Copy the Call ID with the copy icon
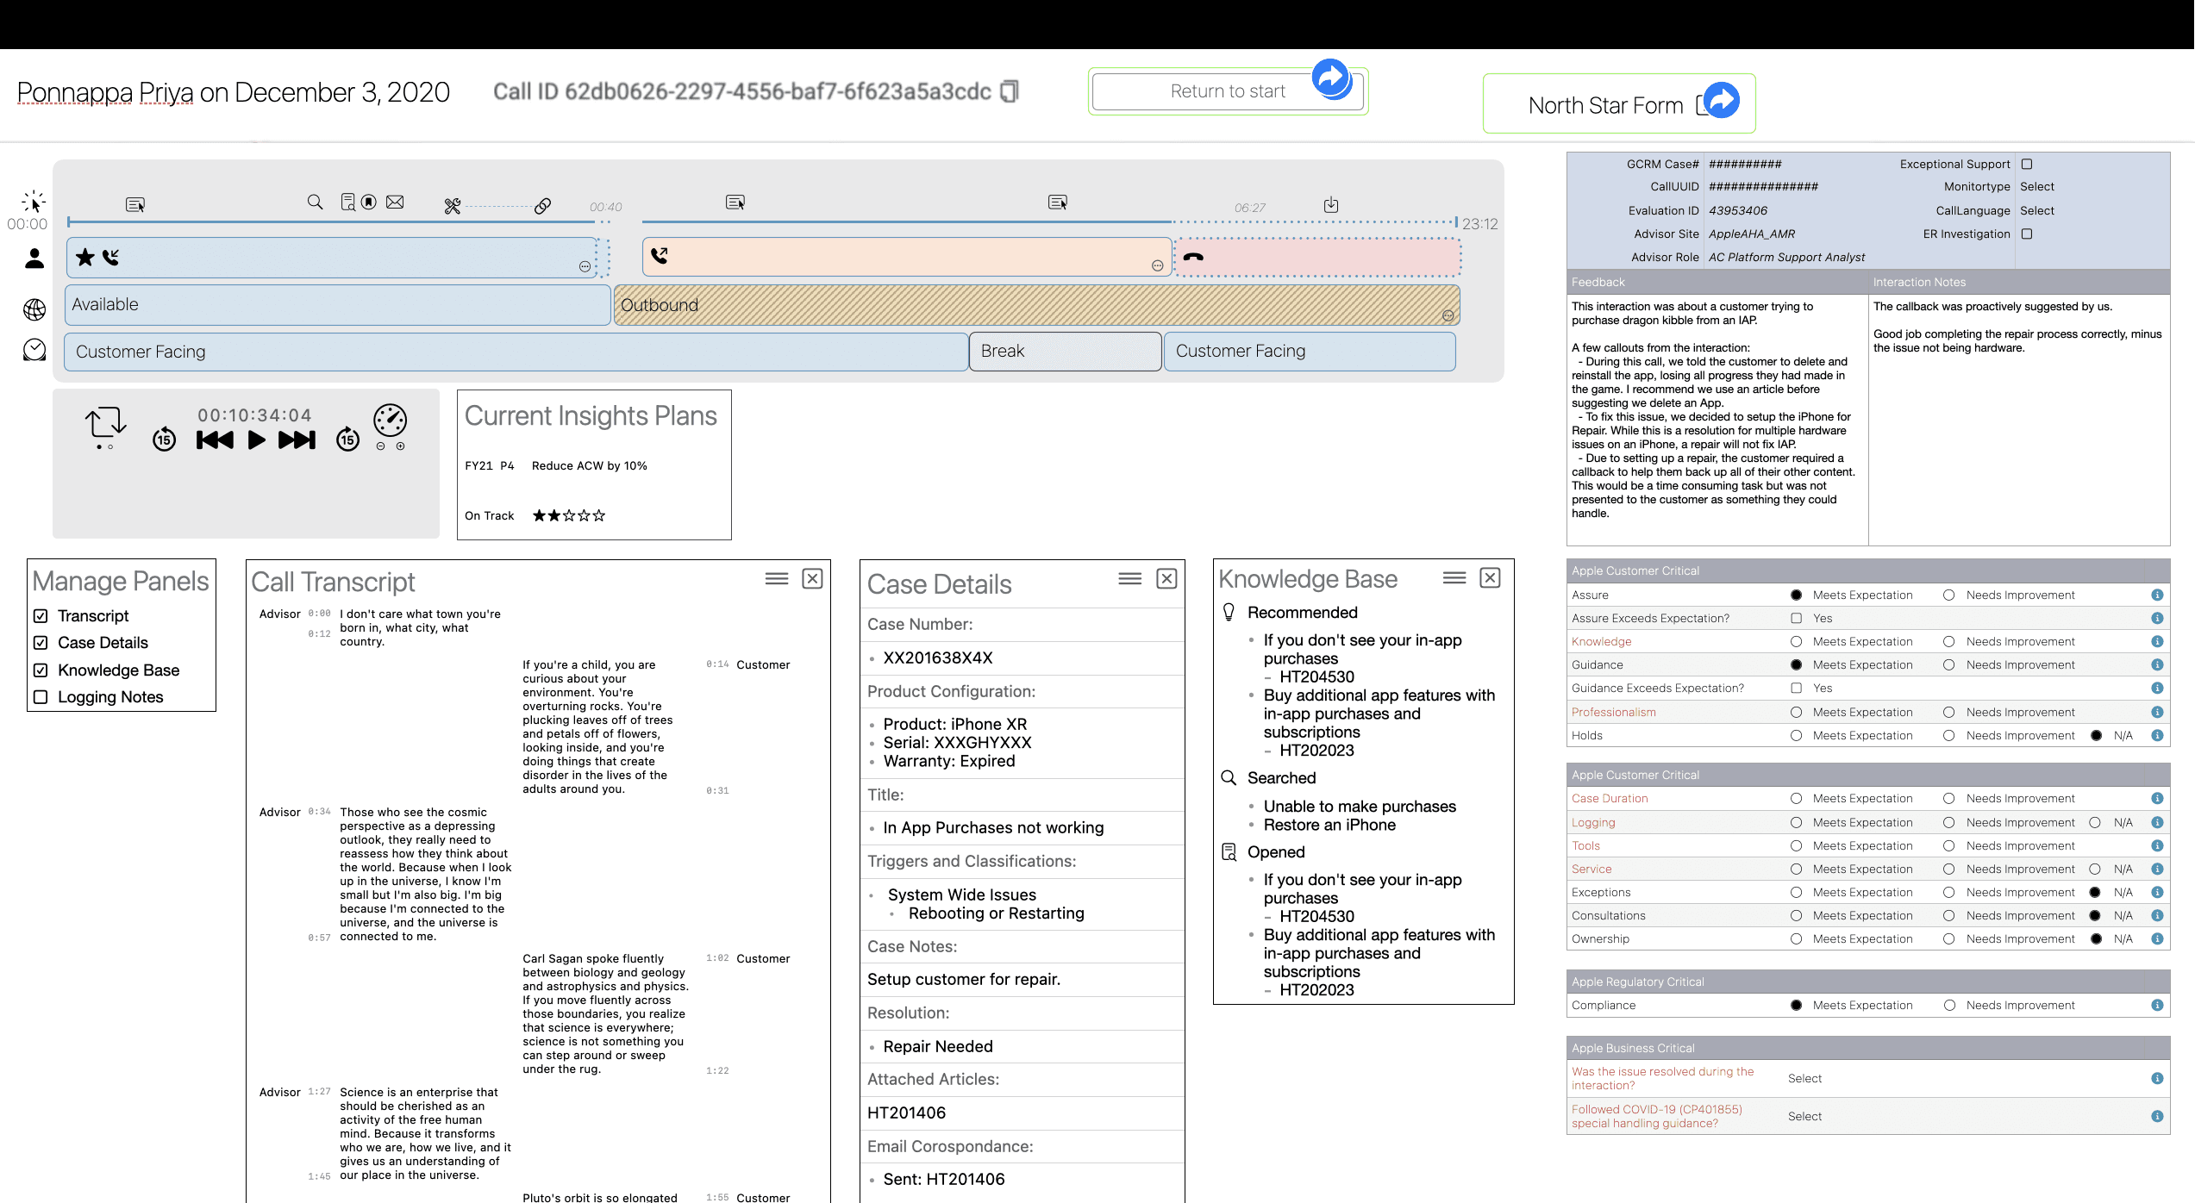Viewport: 2195px width, 1203px height. (x=1009, y=91)
